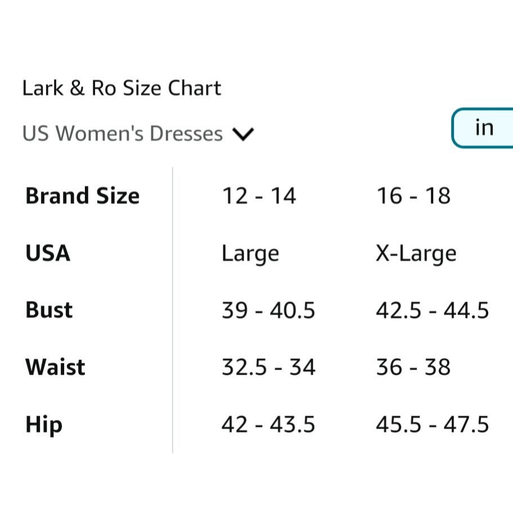Click the table's vertical divider line

[x=173, y=309]
